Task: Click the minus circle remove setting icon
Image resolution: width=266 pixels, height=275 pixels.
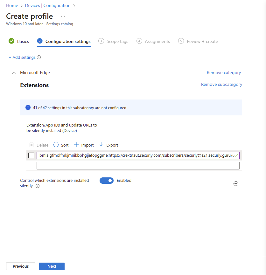Action: click(236, 184)
